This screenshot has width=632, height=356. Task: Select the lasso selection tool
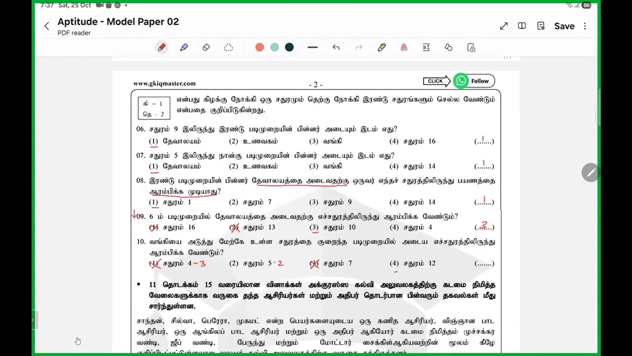(x=228, y=47)
